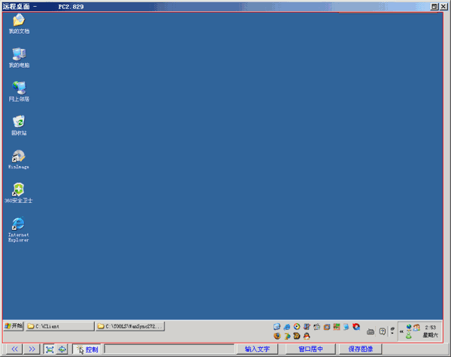The image size is (451, 357).
Task: Expand hidden tray icons with the « chevron
Action: tap(400, 331)
